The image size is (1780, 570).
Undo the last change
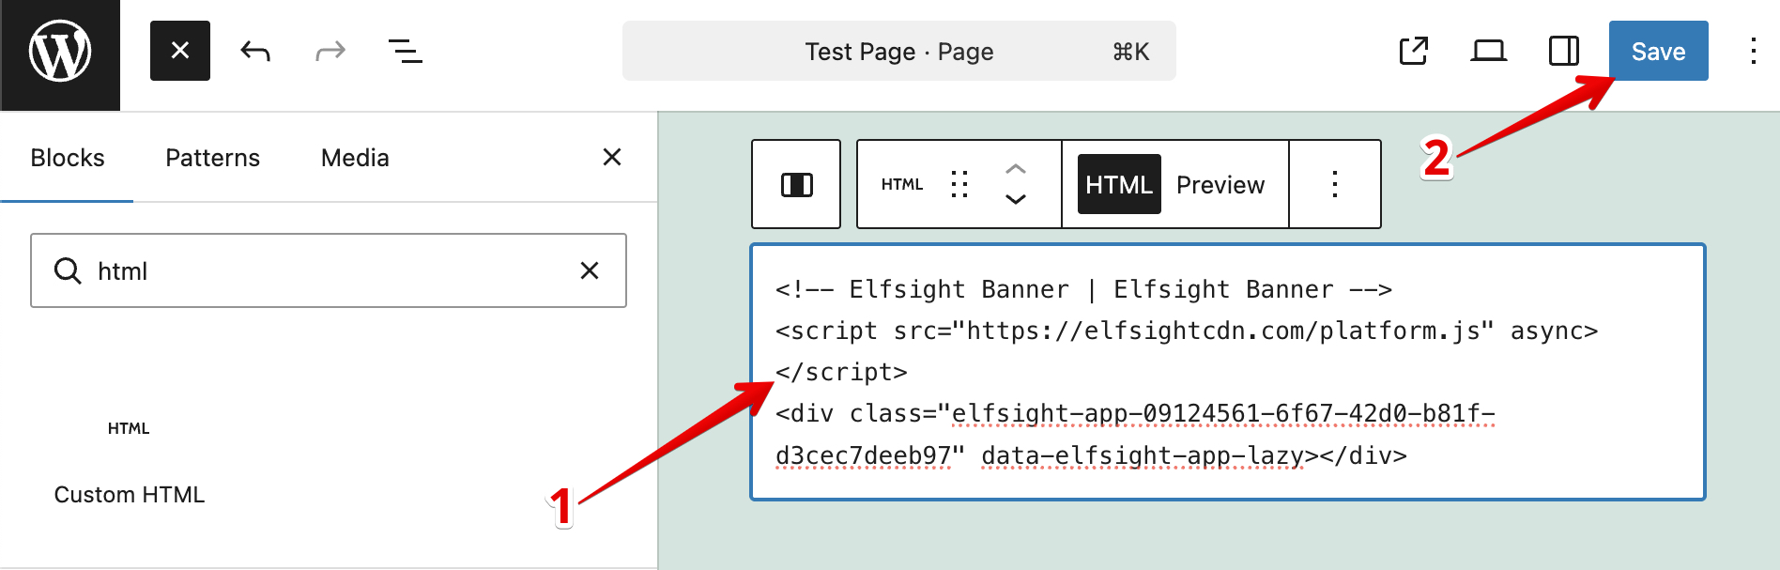point(255,51)
